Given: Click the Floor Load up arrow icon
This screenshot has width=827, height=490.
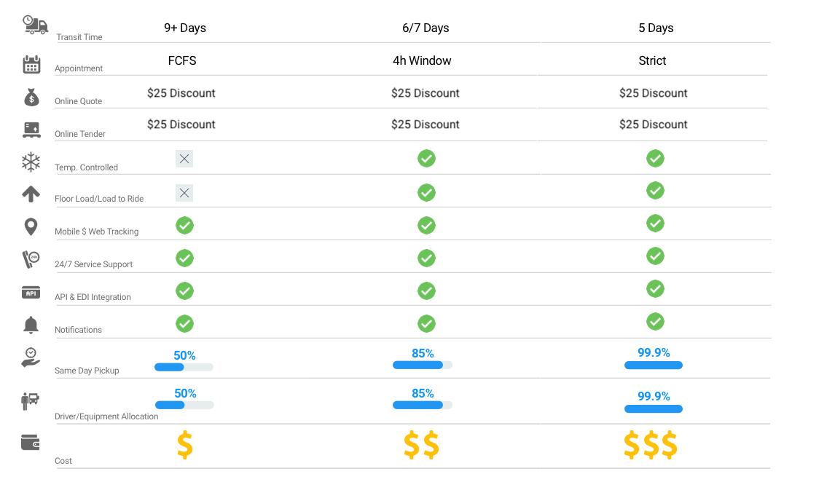Looking at the screenshot, I should [x=31, y=194].
